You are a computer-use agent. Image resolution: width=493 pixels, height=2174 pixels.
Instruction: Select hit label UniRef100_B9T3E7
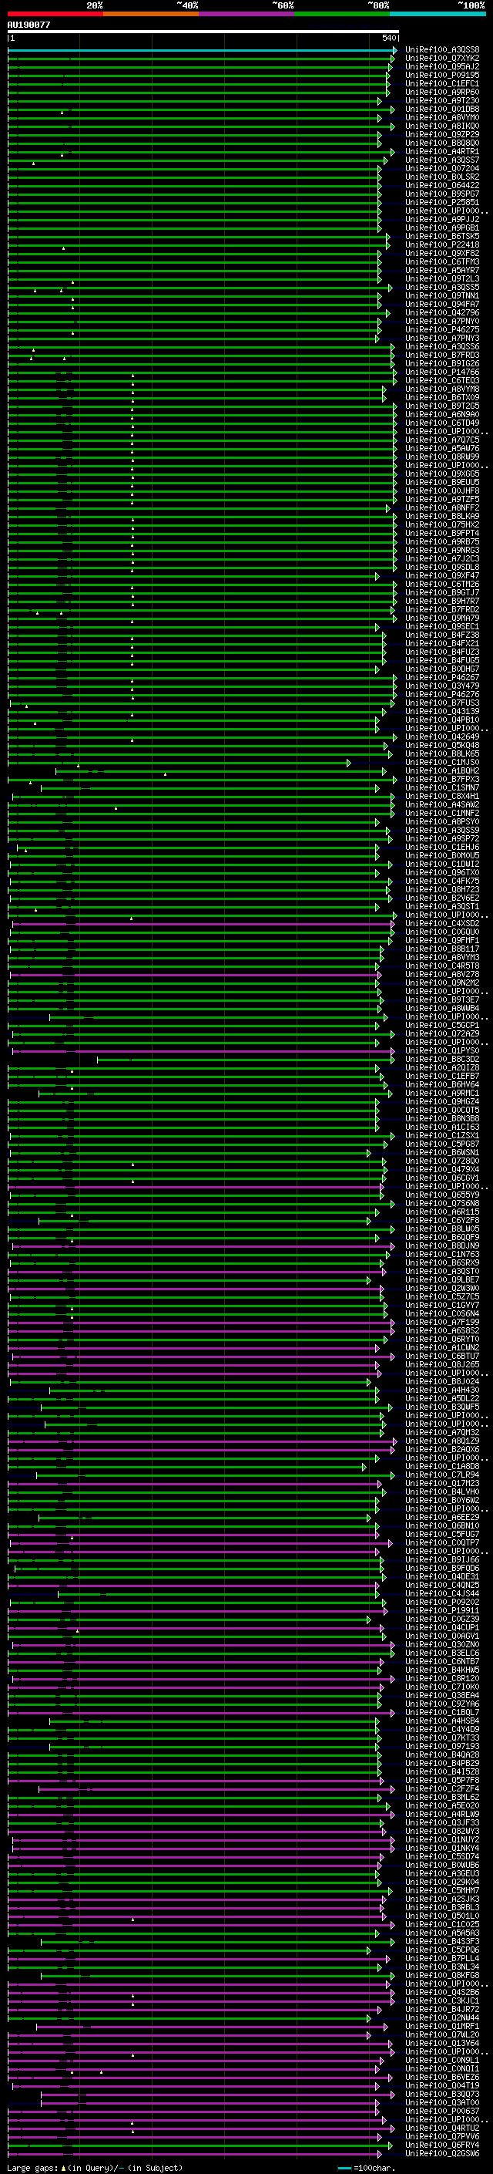point(442,999)
